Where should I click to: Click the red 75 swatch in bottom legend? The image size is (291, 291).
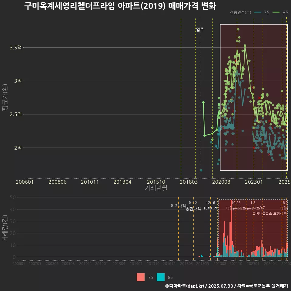[140, 277]
